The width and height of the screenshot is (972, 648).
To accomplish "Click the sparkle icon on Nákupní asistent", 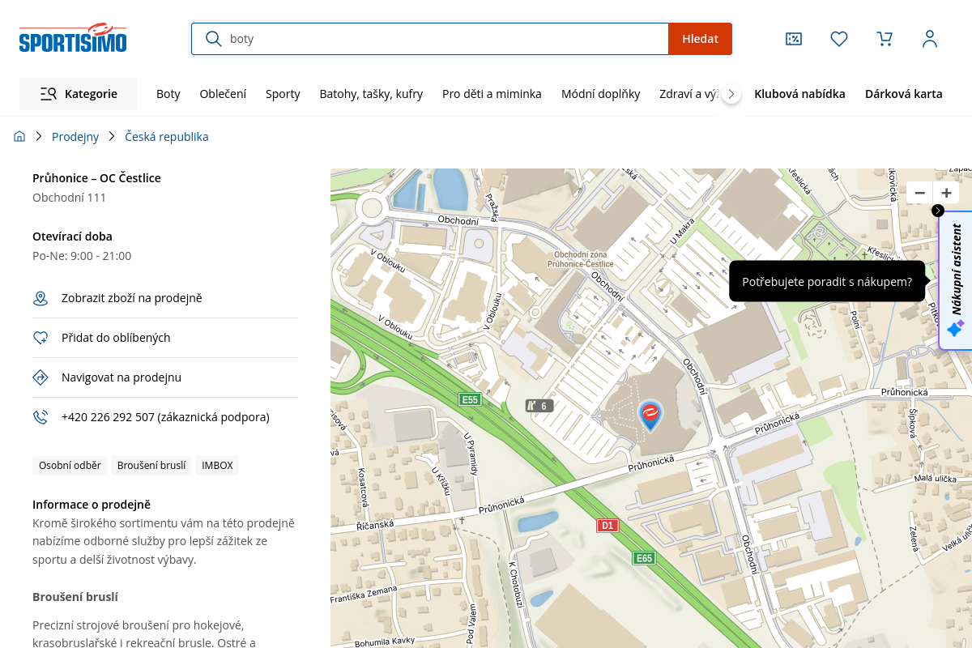I will [x=956, y=328].
